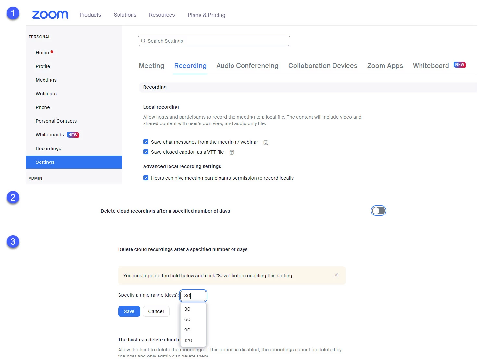Open Phone in the sidebar
Image resolution: width=503 pixels, height=363 pixels.
coord(43,107)
